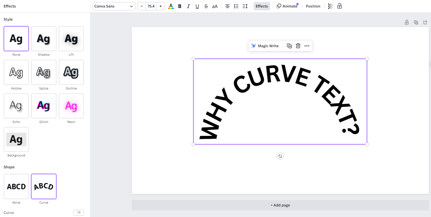Screen dimensions: 431x217
Task: Enable the Neon text style
Action: point(71,106)
